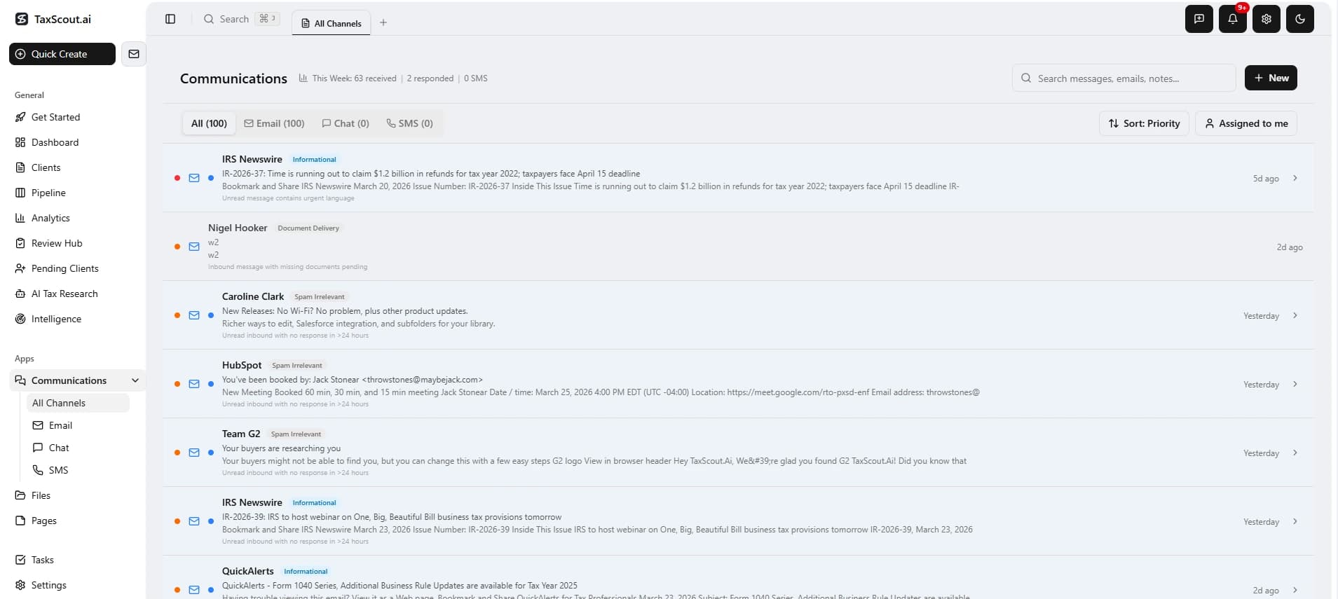Toggle the sidebar panel icon
Image resolution: width=1338 pixels, height=599 pixels.
coord(170,19)
